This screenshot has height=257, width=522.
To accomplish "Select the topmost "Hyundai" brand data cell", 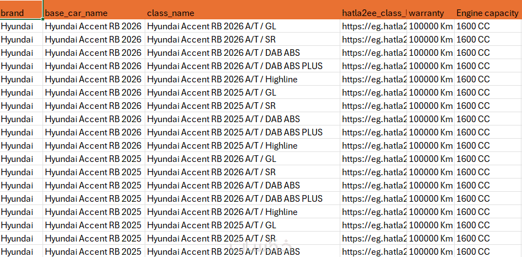I will point(21,26).
